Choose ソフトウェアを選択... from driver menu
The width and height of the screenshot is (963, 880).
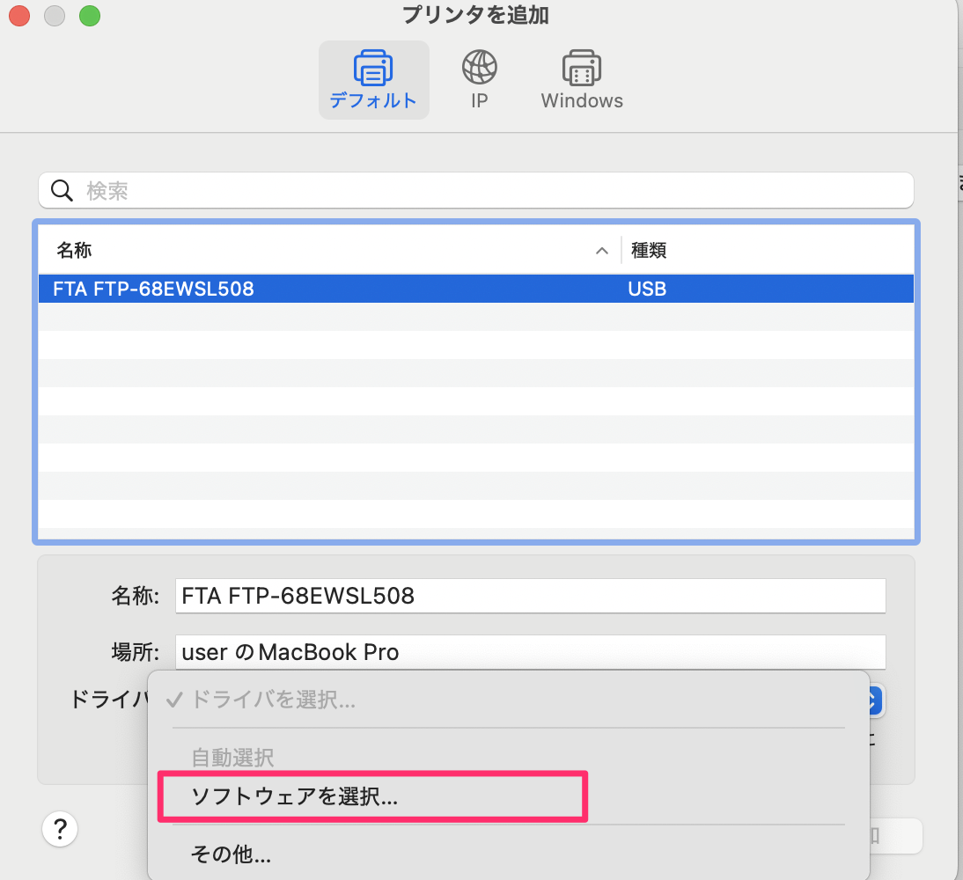coord(294,797)
